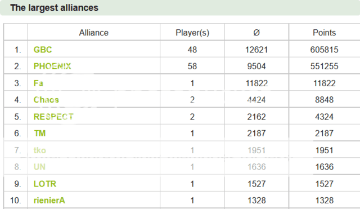
Task: Open the tko alliance link
Action: pos(40,150)
